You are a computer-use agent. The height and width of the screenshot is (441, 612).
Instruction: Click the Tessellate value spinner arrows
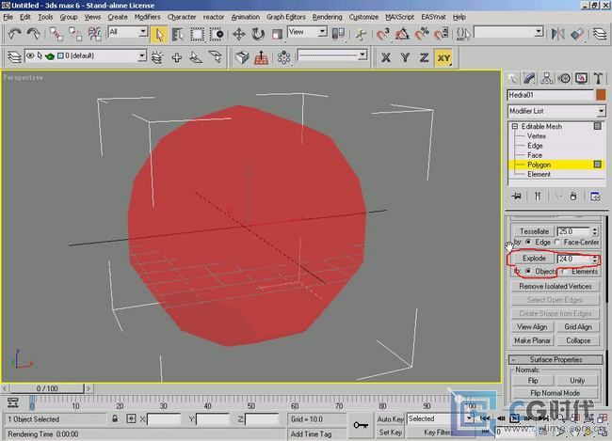pyautogui.click(x=595, y=231)
